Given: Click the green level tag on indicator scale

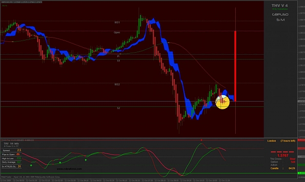Looking at the screenshot, I should click(302, 173).
